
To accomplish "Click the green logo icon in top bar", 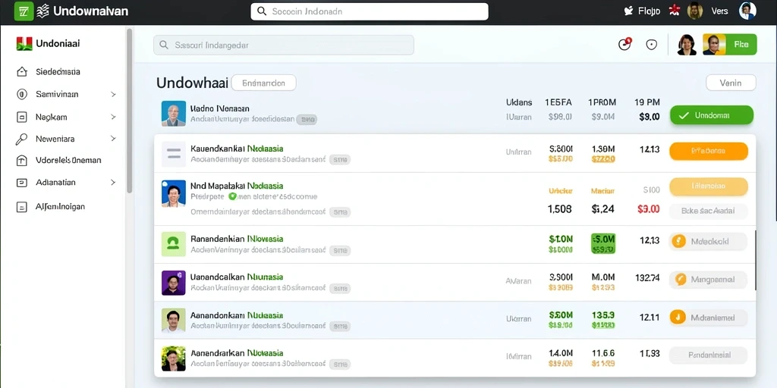I will coord(24,11).
